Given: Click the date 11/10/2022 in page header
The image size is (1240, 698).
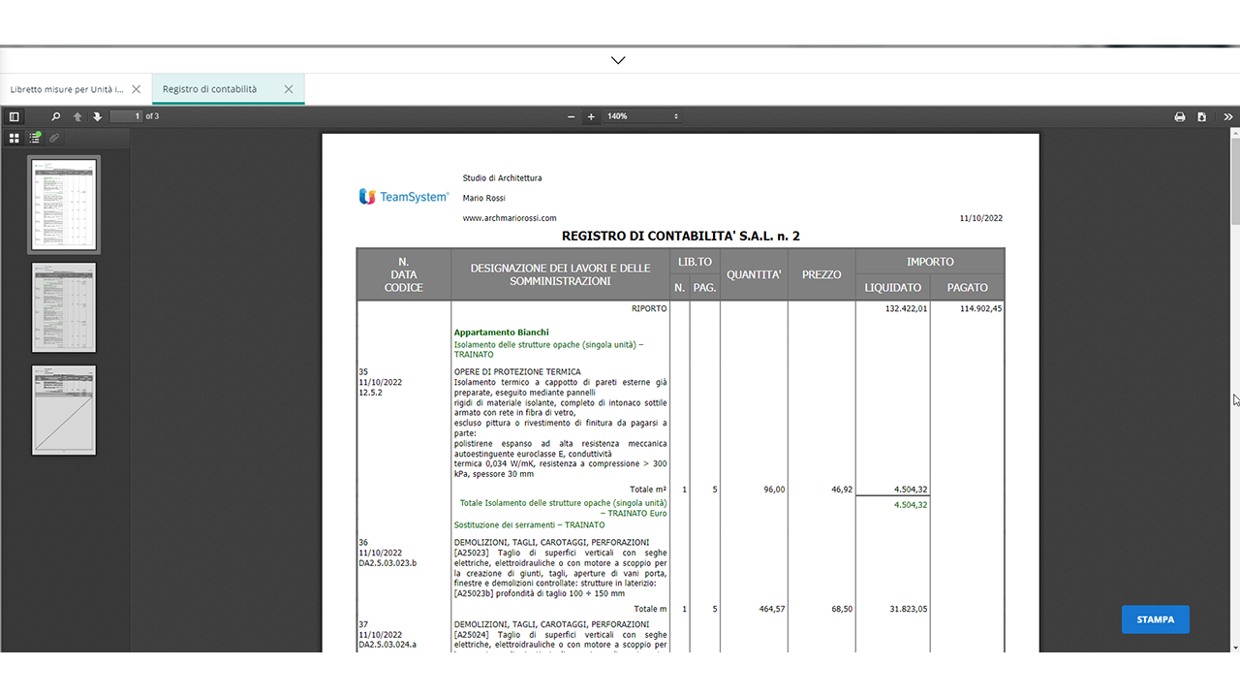Looking at the screenshot, I should point(981,218).
